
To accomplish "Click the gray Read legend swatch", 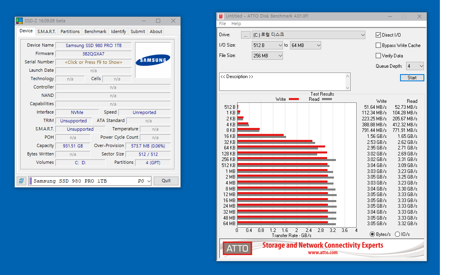I will [x=327, y=99].
